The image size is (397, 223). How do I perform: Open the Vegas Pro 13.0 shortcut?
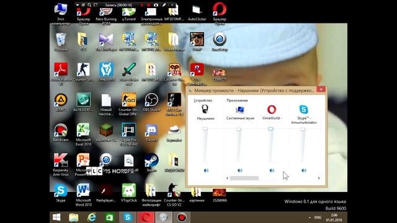(x=129, y=134)
